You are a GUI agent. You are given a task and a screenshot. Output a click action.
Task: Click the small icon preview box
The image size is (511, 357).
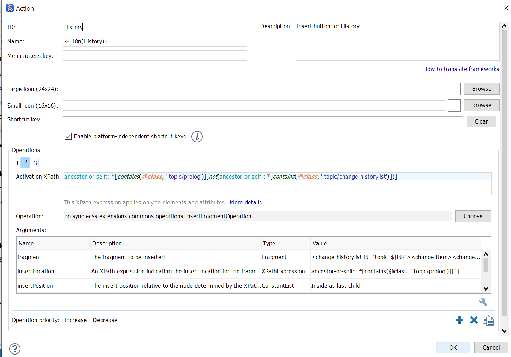point(454,105)
